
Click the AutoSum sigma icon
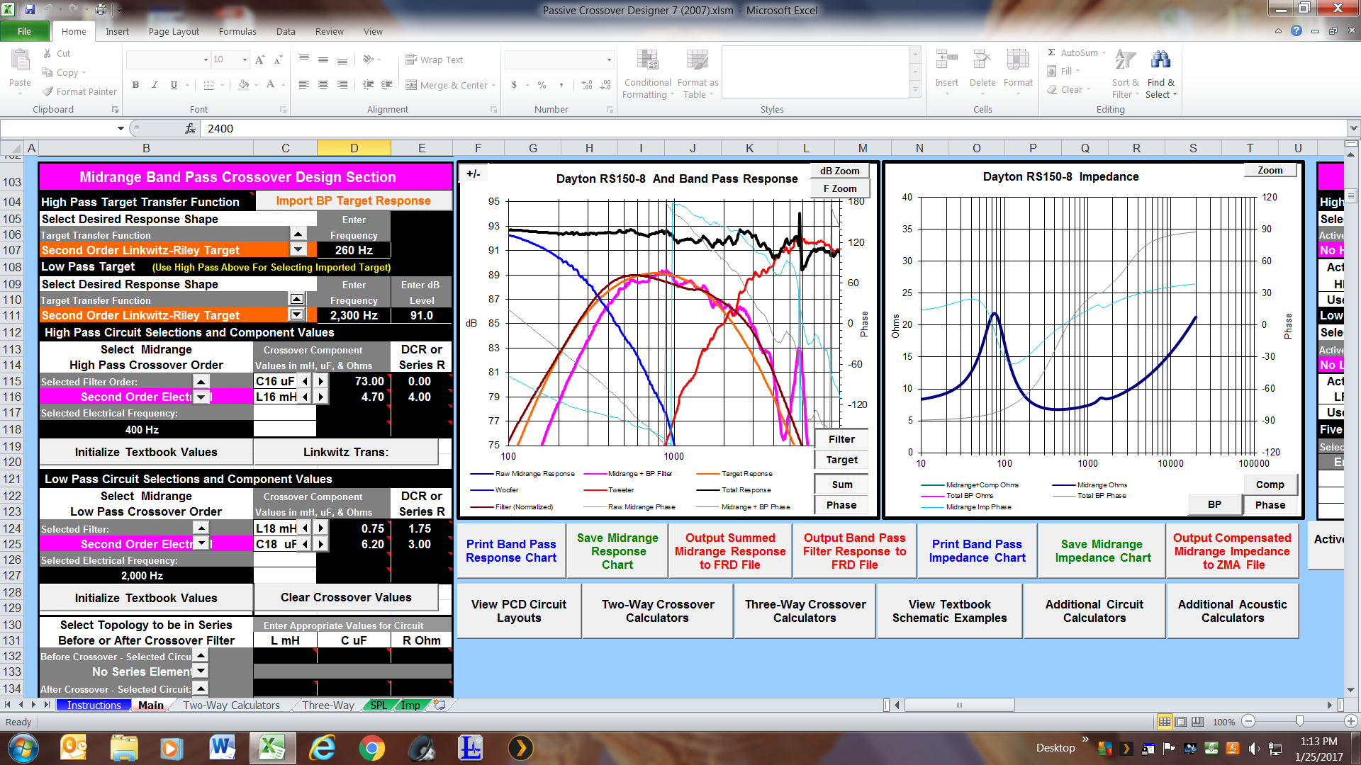1052,52
